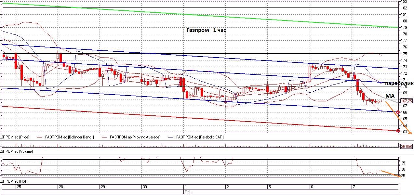414x195 pixels.
Task: Select the 'MA' annotation label
Action: tap(390, 96)
